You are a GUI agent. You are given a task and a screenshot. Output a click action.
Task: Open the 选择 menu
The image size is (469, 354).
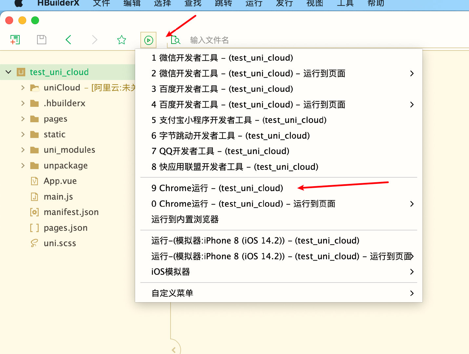163,3
